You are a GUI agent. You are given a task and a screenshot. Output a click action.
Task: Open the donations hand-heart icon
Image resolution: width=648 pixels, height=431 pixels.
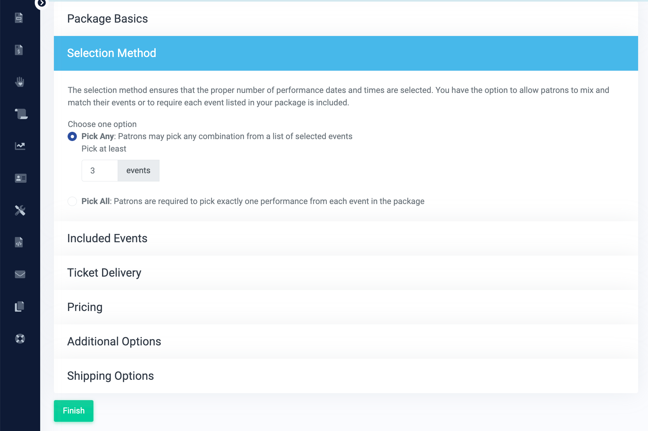pos(20,82)
